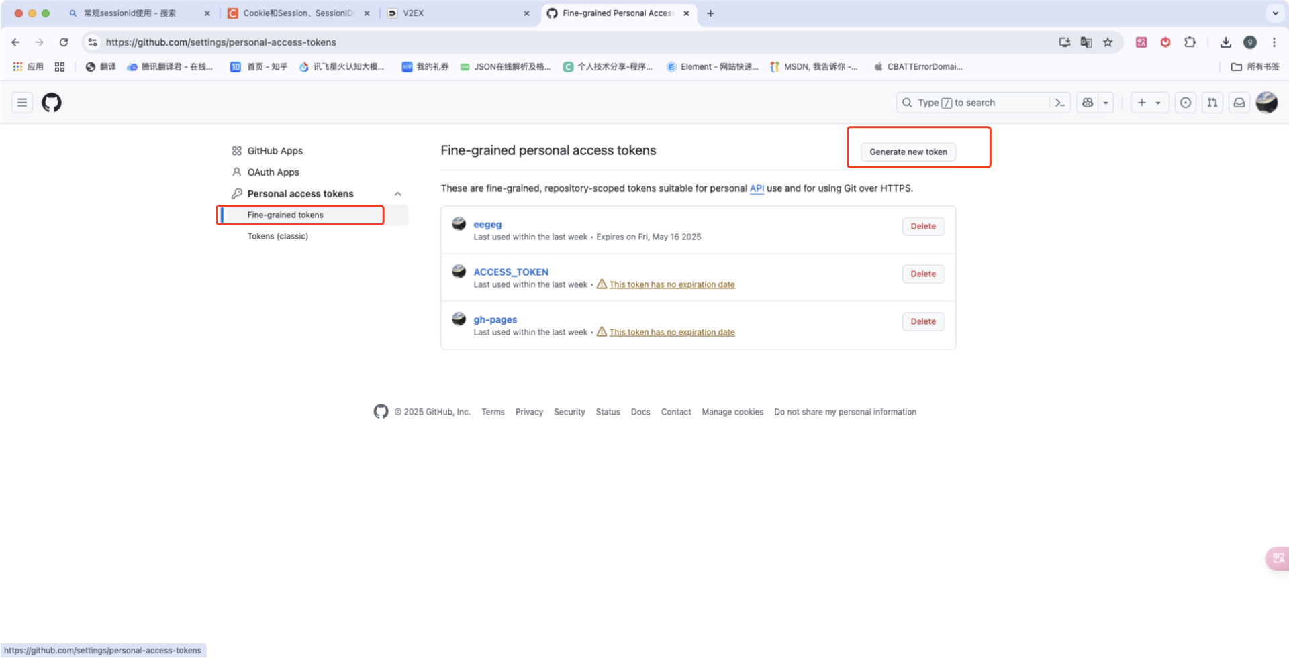Open the gh-pages token

[x=495, y=320]
